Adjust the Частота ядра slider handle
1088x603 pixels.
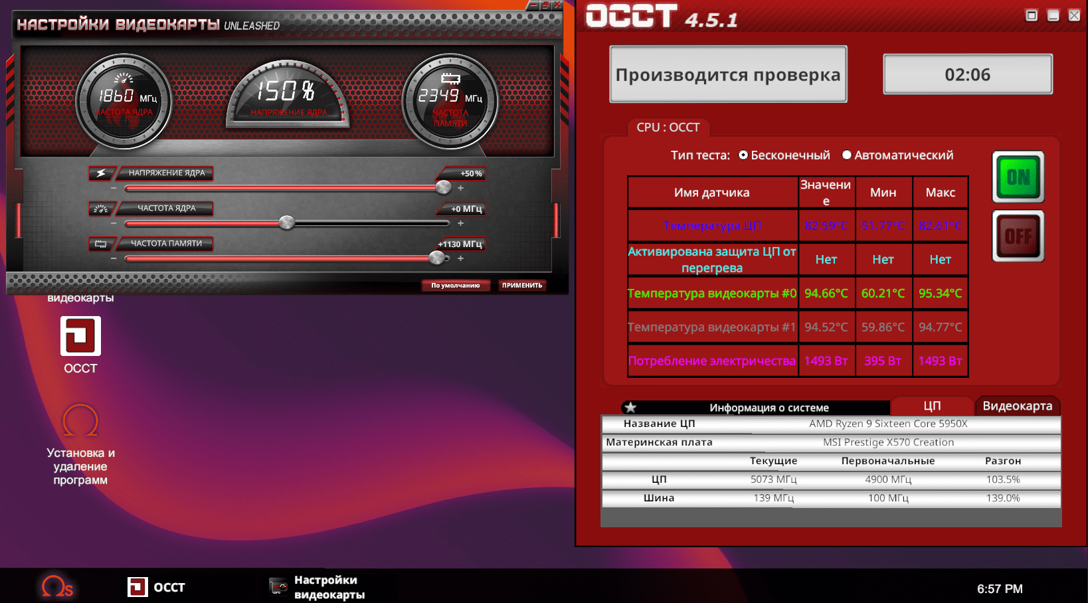tap(287, 222)
